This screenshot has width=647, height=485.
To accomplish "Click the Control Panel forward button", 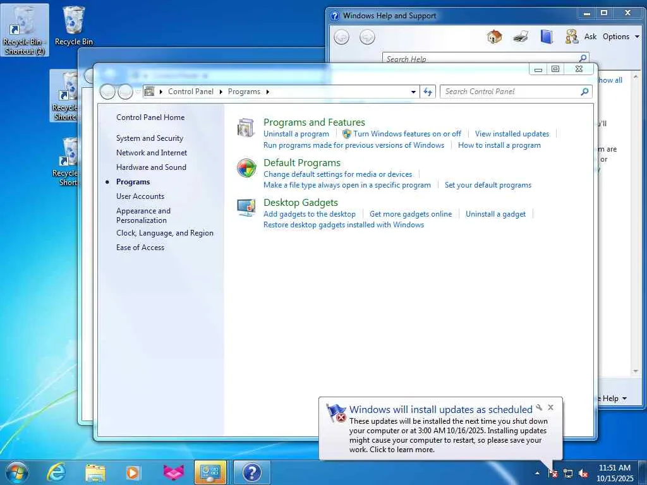I will pos(125,92).
